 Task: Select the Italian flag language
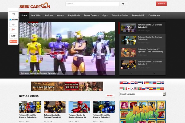click(125, 89)
